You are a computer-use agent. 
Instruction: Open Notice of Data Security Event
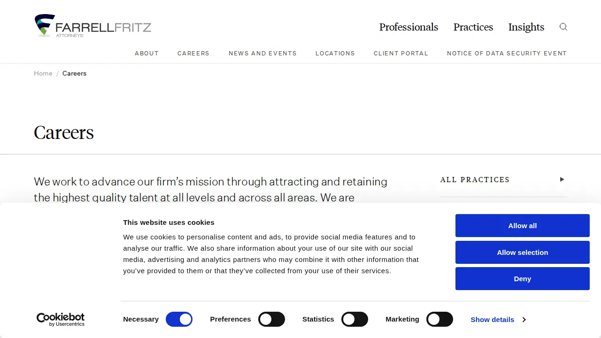[507, 54]
